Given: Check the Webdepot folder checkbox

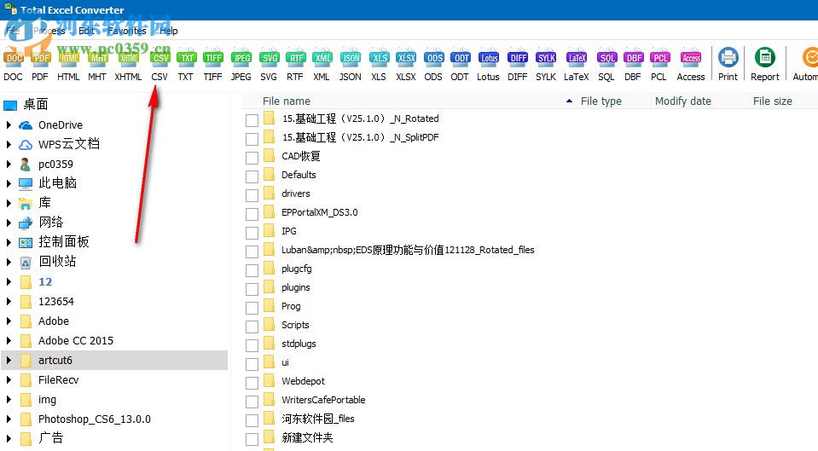Looking at the screenshot, I should coord(252,383).
